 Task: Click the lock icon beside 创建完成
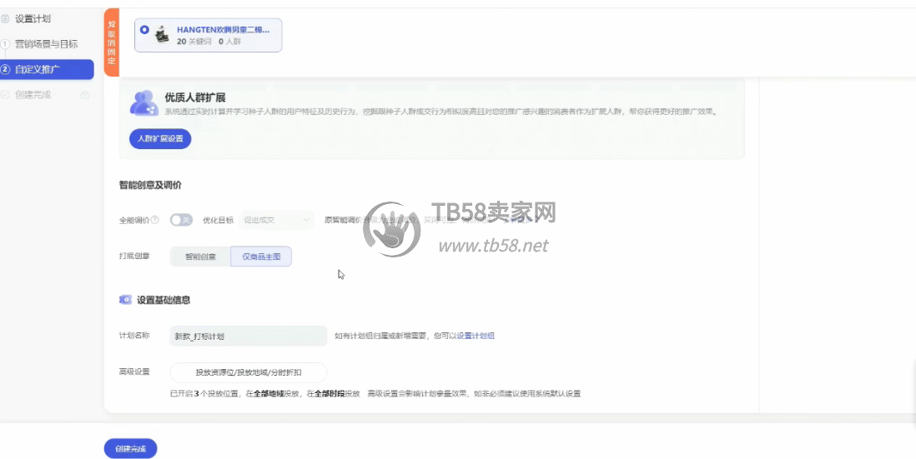[84, 95]
